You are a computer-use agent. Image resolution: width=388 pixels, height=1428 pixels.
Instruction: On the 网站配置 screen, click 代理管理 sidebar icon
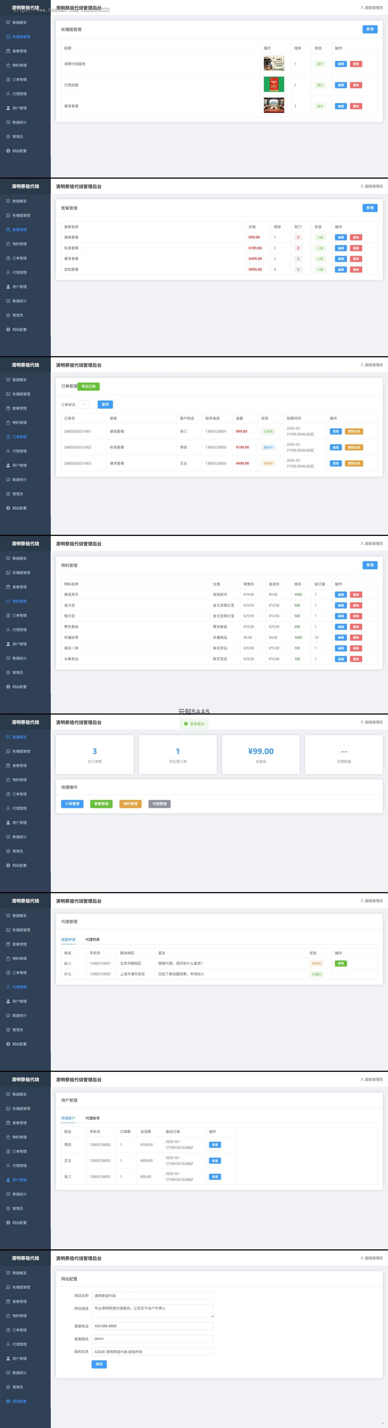pyautogui.click(x=8, y=1344)
